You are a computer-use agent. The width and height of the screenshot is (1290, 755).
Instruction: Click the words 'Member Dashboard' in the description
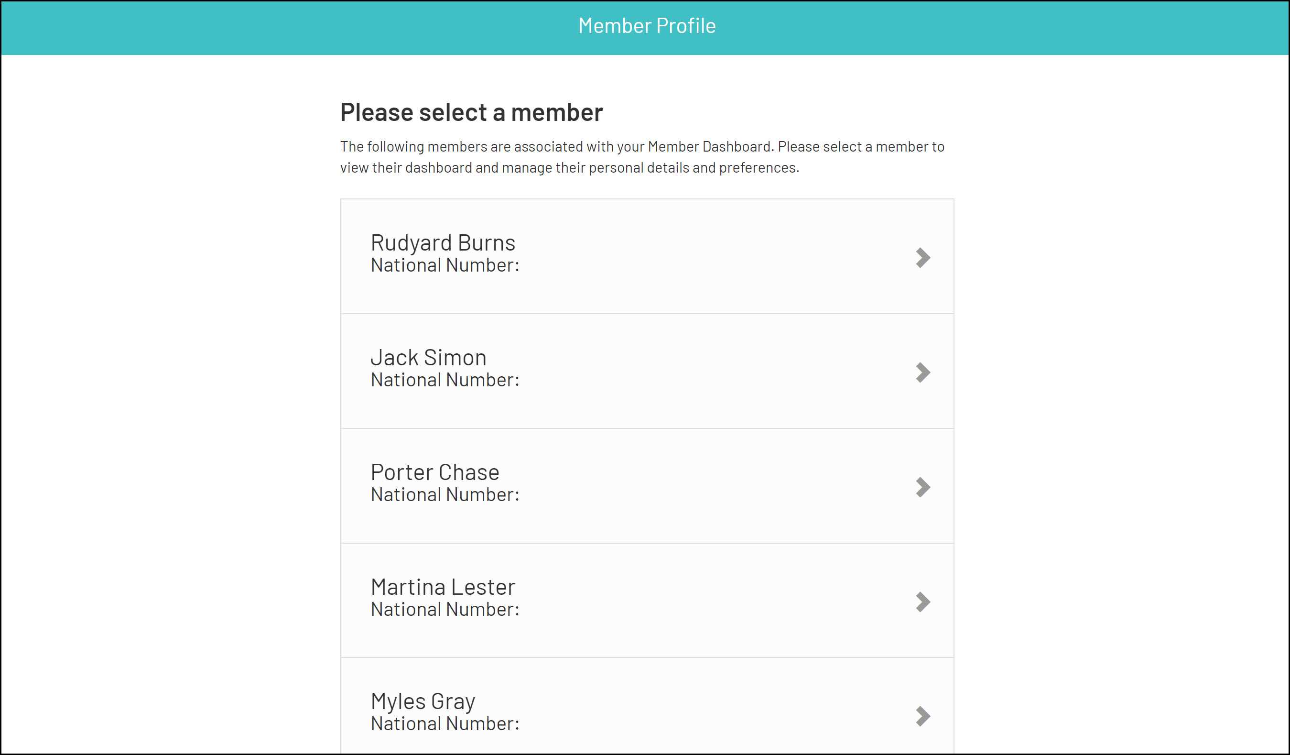(x=709, y=147)
